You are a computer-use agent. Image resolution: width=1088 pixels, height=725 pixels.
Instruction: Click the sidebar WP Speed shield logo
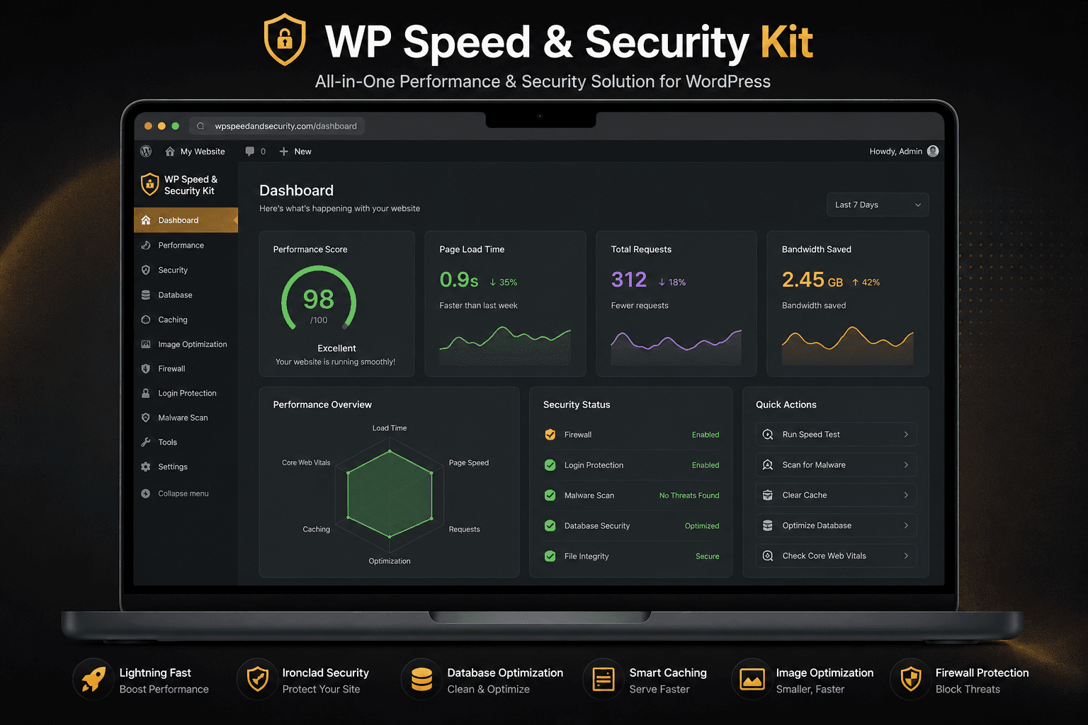pyautogui.click(x=149, y=184)
